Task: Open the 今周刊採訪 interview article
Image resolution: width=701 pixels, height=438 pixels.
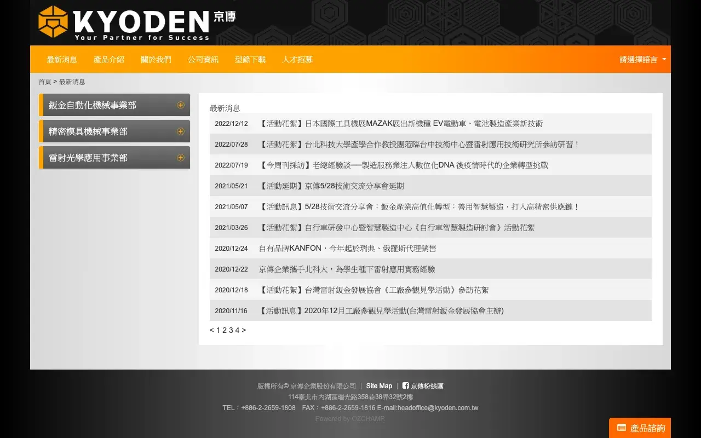Action: pyautogui.click(x=404, y=165)
